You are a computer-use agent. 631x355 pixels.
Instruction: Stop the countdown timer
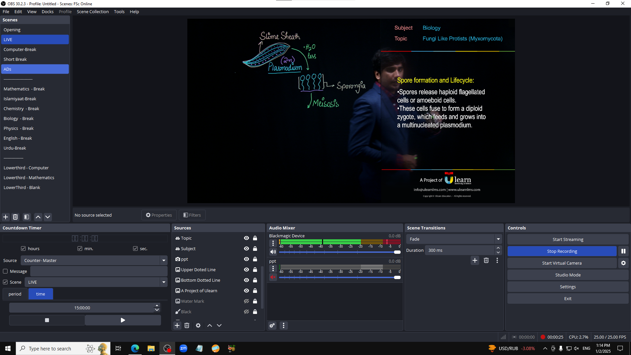coord(47,320)
